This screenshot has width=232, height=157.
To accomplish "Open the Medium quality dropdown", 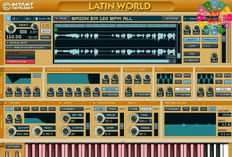I will pyautogui.click(x=192, y=60).
